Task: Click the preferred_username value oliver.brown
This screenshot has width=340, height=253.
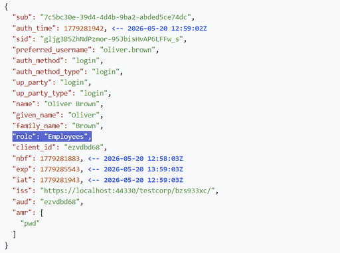Action: [x=127, y=50]
